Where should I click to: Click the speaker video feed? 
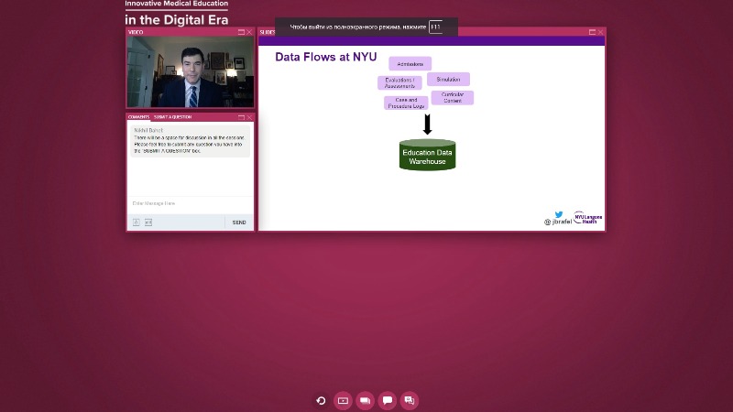[x=191, y=72]
